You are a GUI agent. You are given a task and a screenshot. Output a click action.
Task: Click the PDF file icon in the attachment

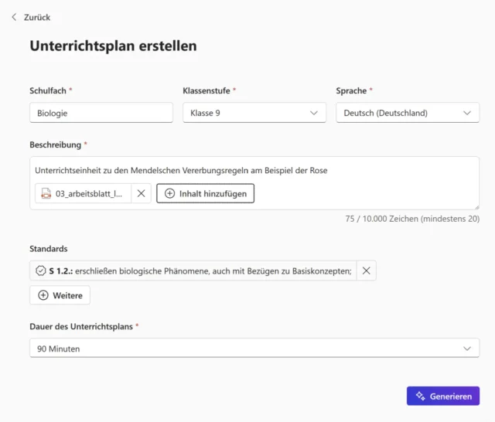tap(46, 194)
